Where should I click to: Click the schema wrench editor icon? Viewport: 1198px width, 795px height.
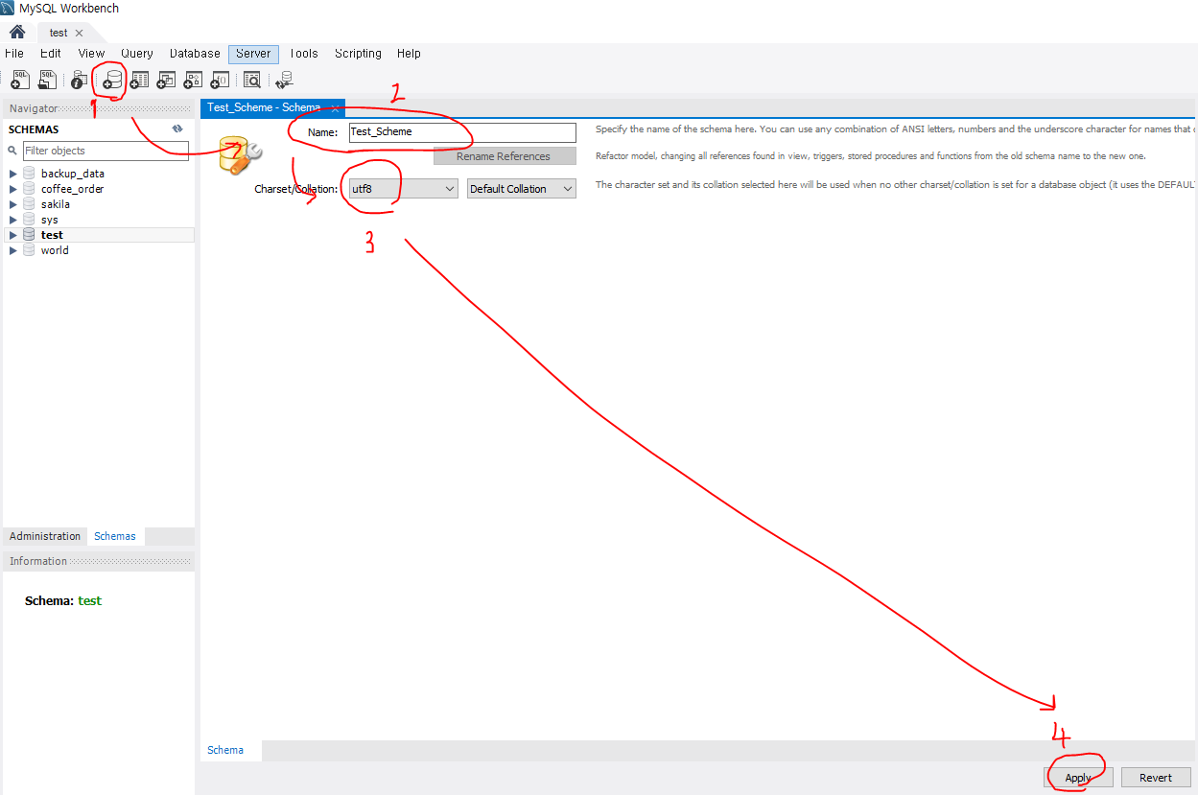click(x=240, y=153)
